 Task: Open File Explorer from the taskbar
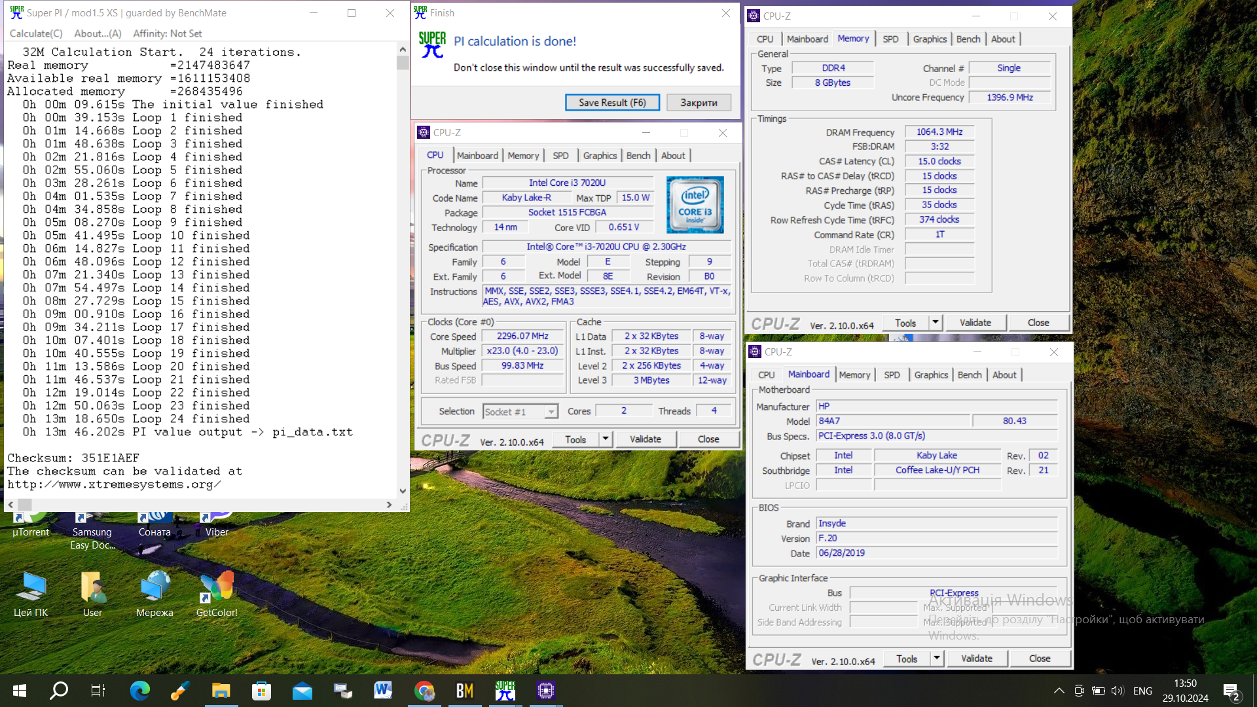tap(221, 691)
